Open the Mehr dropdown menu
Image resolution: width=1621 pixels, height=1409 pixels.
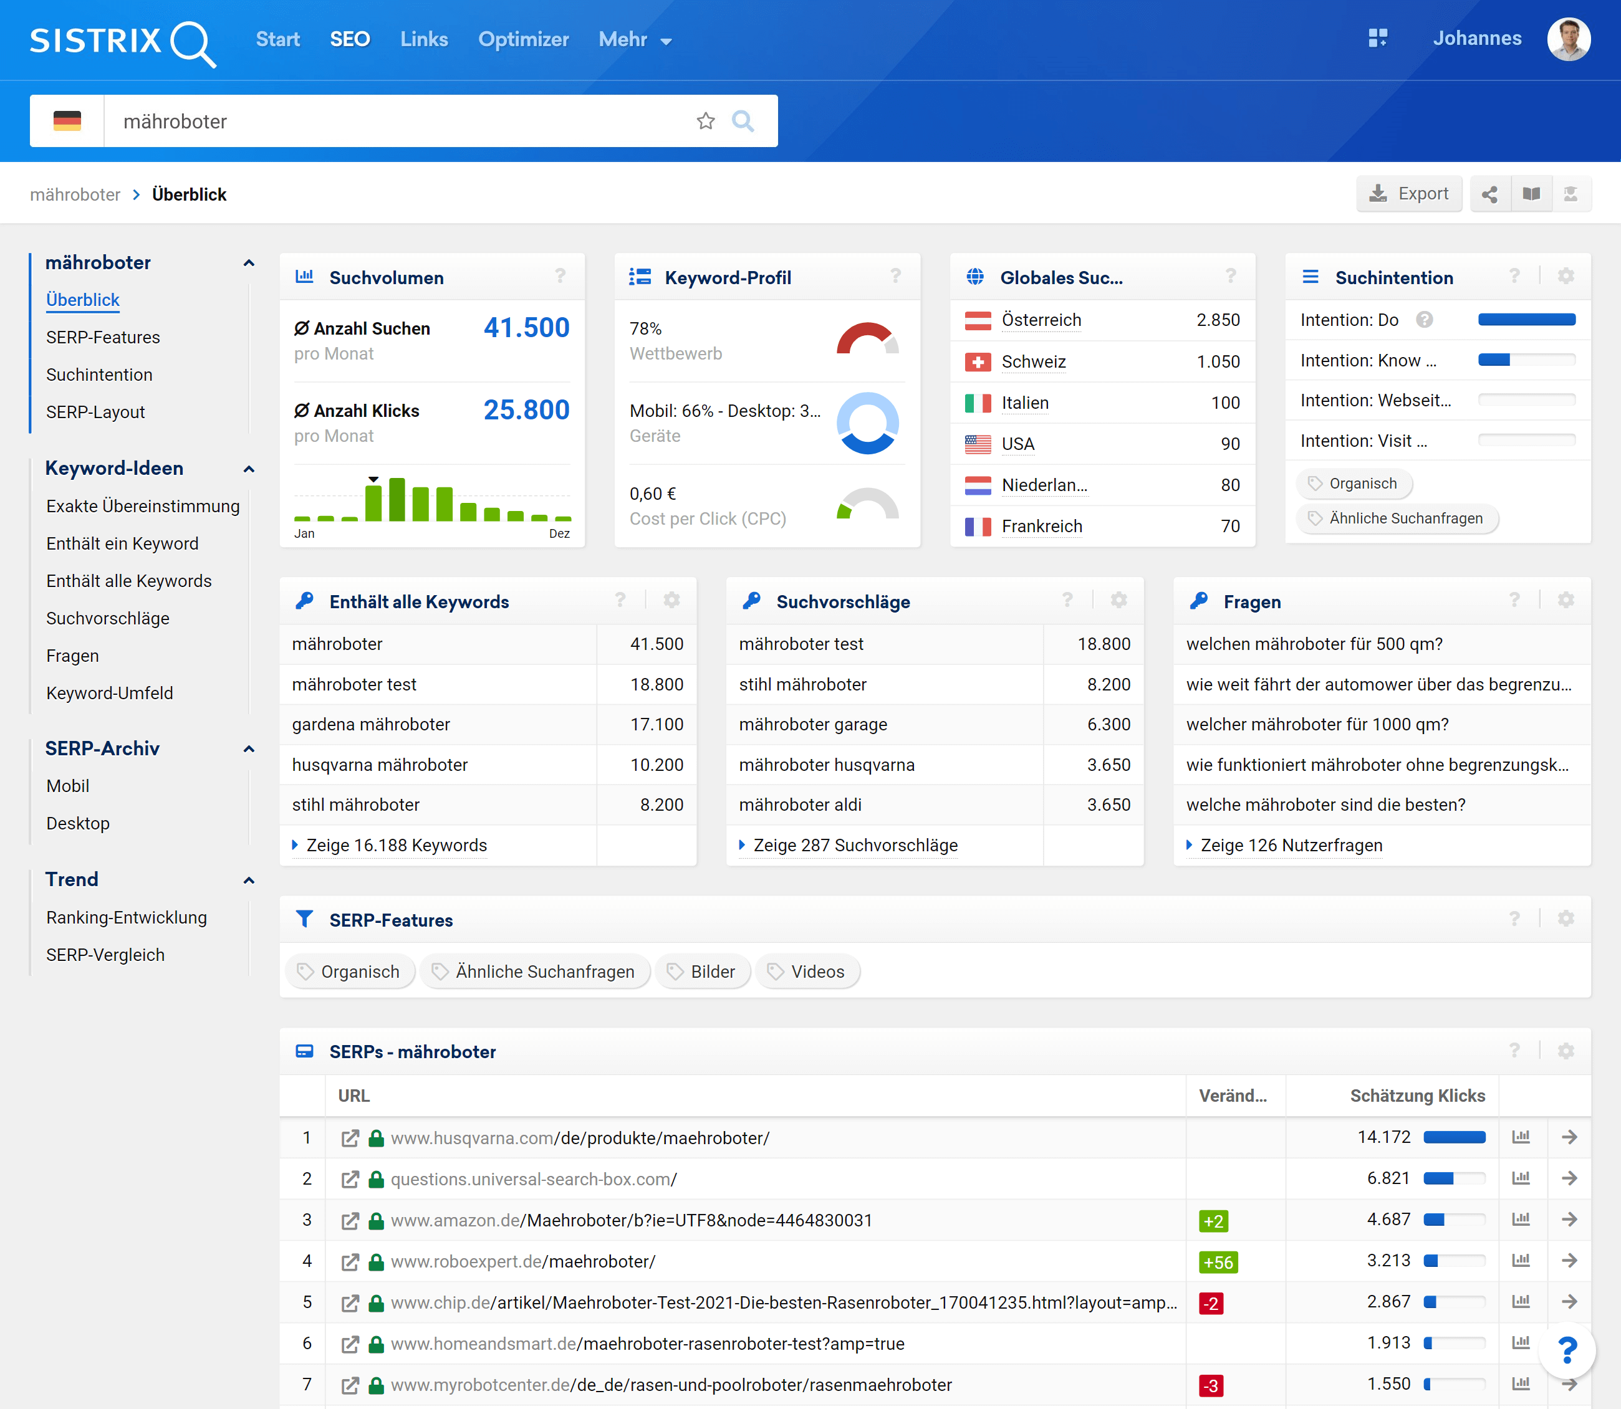[x=635, y=39]
